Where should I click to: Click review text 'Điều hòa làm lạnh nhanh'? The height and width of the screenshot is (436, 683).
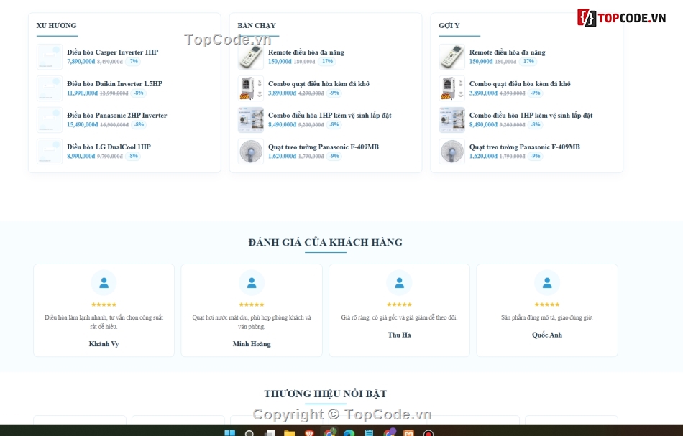(104, 322)
